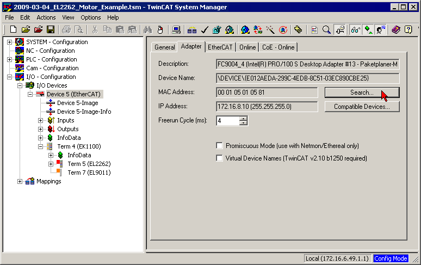The width and height of the screenshot is (421, 265).
Task: Click the Activate Configuration toolbar icon
Action: (216, 29)
